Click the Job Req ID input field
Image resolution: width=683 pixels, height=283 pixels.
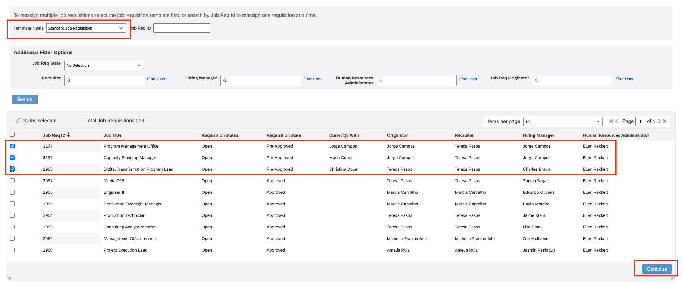click(x=182, y=28)
